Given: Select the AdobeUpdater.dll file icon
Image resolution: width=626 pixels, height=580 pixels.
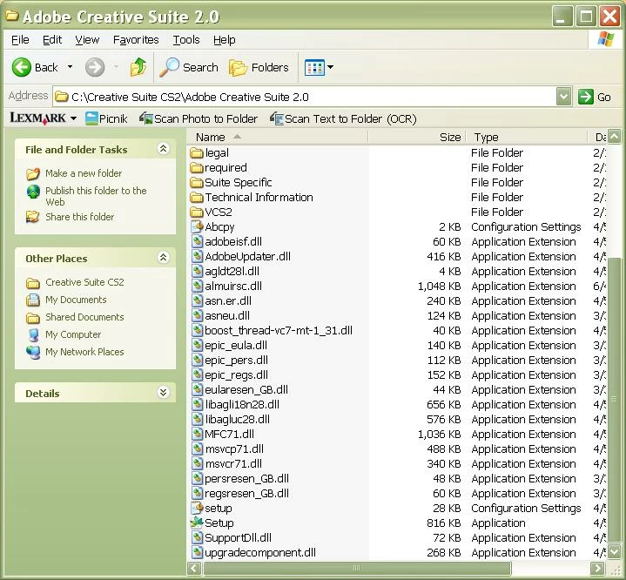Looking at the screenshot, I should (197, 256).
